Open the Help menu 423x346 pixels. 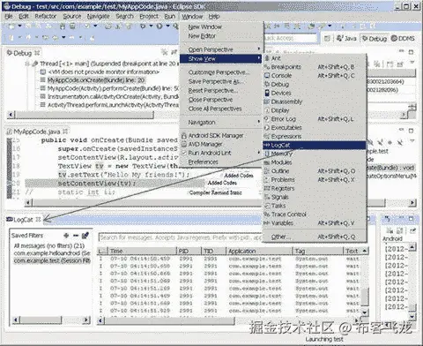click(214, 17)
